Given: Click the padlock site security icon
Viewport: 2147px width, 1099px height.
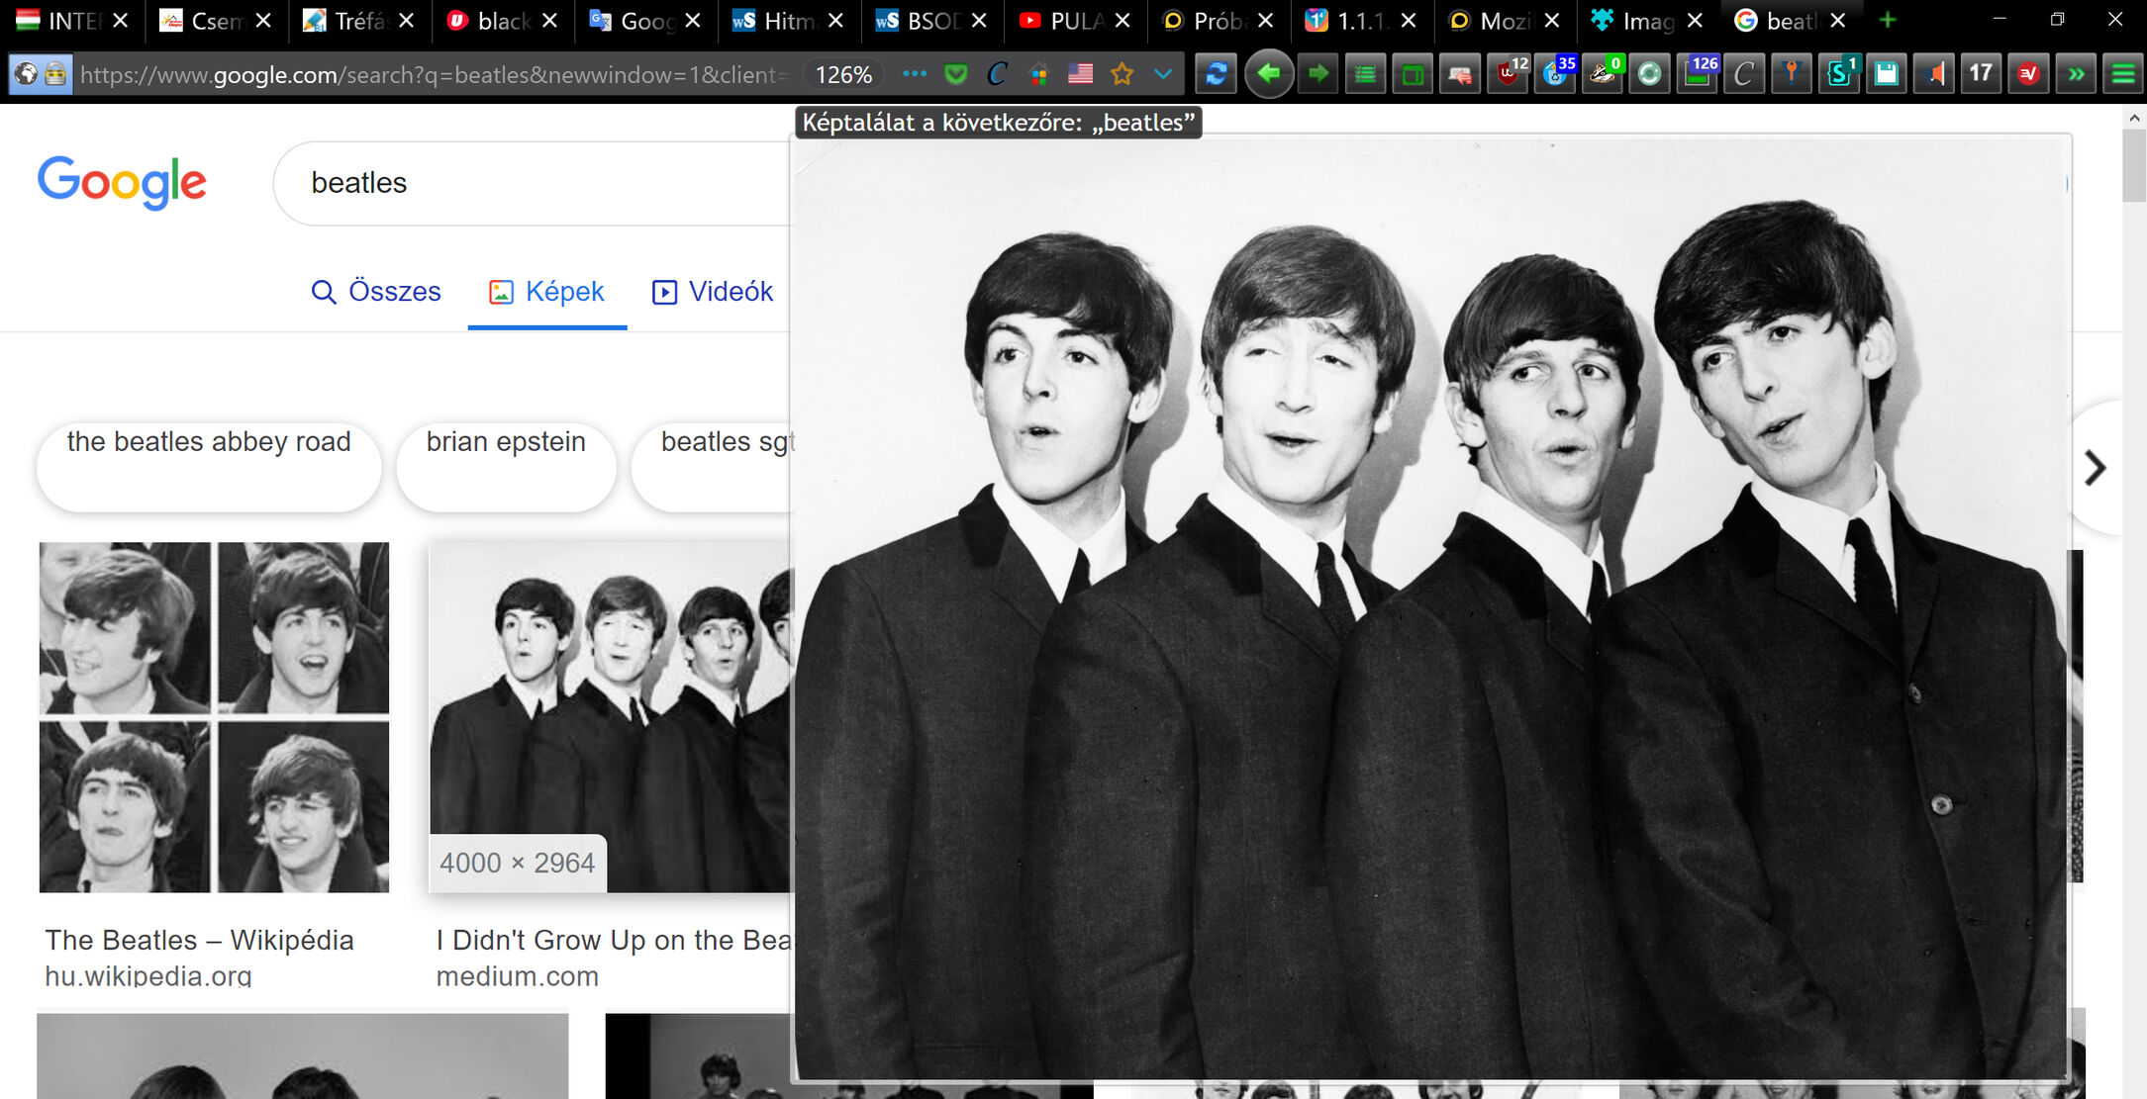Looking at the screenshot, I should point(55,74).
